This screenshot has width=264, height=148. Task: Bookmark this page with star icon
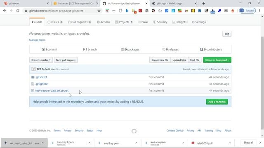coord(99,11)
